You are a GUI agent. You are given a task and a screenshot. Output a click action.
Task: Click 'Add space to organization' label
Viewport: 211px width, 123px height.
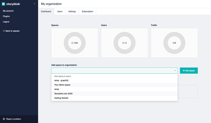[x=64, y=65]
